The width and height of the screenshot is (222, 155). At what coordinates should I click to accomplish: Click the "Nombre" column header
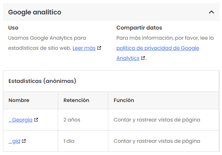click(19, 100)
